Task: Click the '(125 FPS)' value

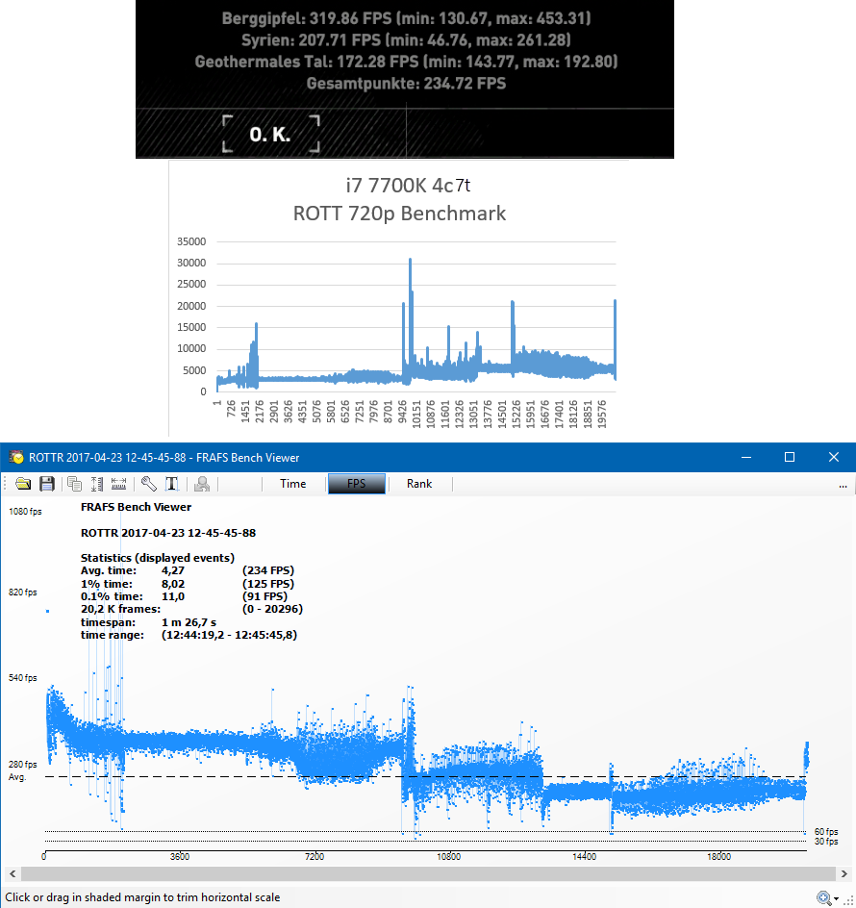Action: click(x=268, y=584)
